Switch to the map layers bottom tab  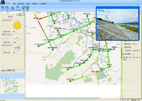tap(9, 70)
